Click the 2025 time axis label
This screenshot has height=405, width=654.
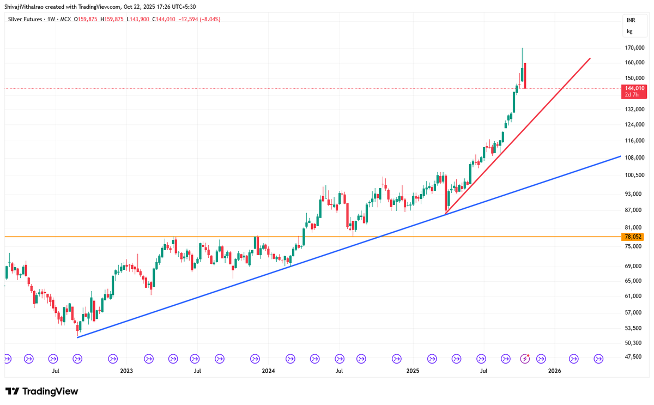click(x=413, y=371)
